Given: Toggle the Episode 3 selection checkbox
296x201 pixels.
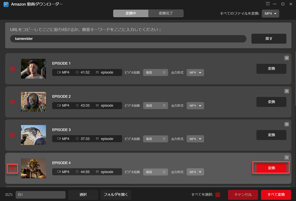Looking at the screenshot, I should click(x=13, y=135).
